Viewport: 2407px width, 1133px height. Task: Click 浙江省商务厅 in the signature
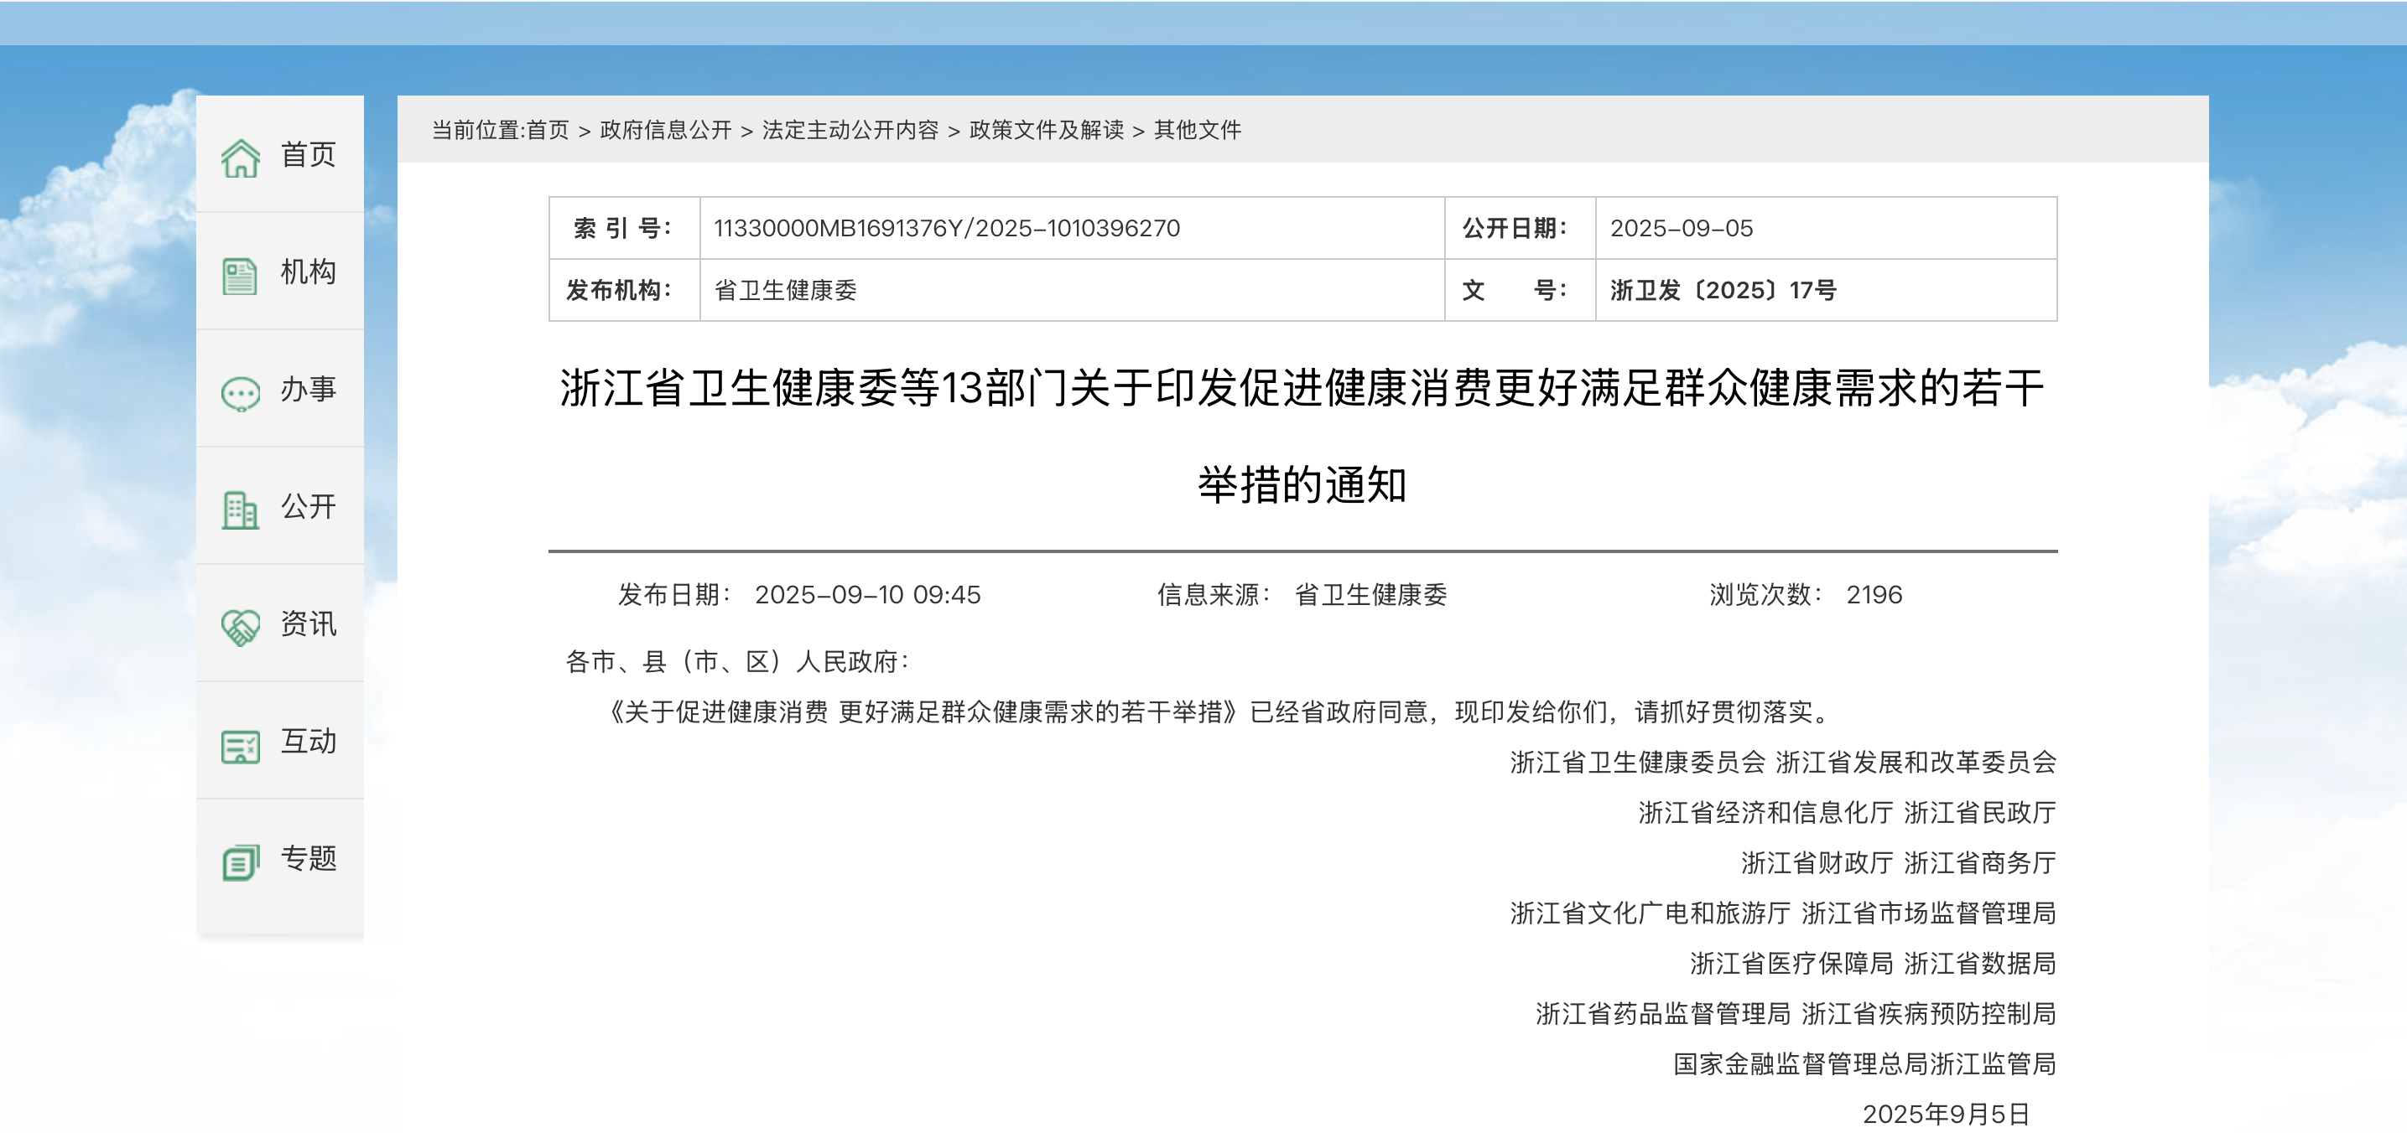[1979, 863]
